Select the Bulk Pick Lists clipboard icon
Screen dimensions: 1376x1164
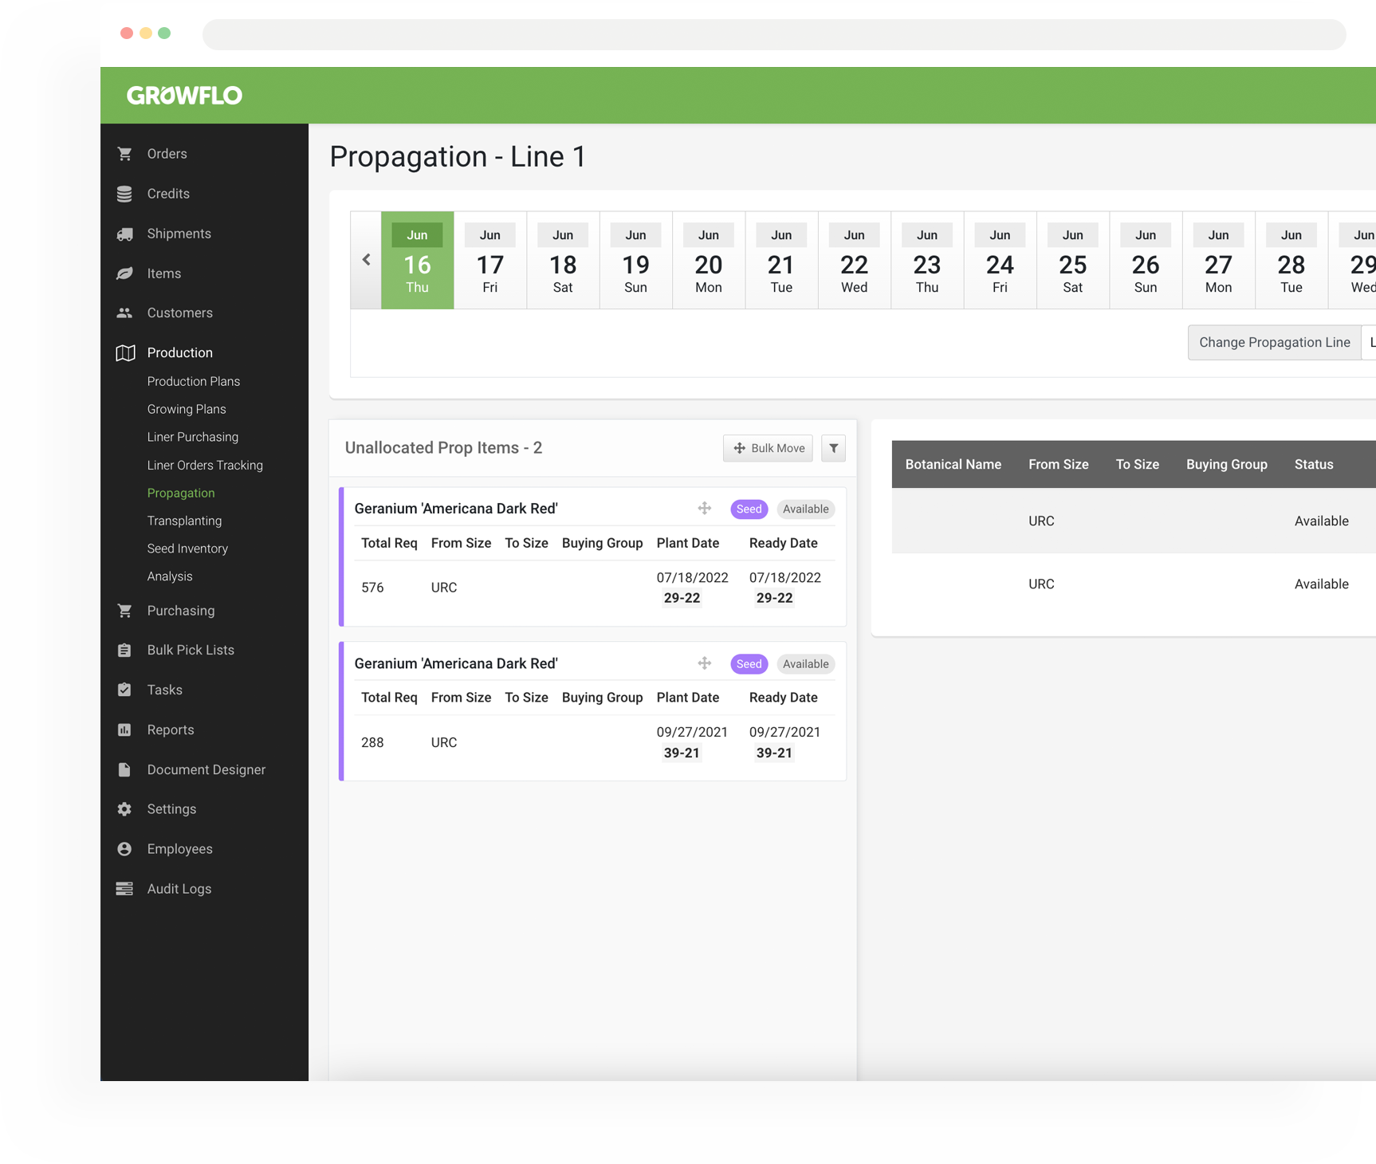124,650
